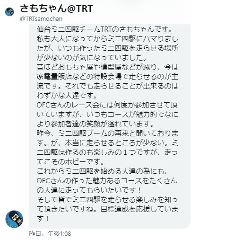Click the line starting より参加者達の笑顔
This screenshot has height=240, width=225.
(95, 124)
